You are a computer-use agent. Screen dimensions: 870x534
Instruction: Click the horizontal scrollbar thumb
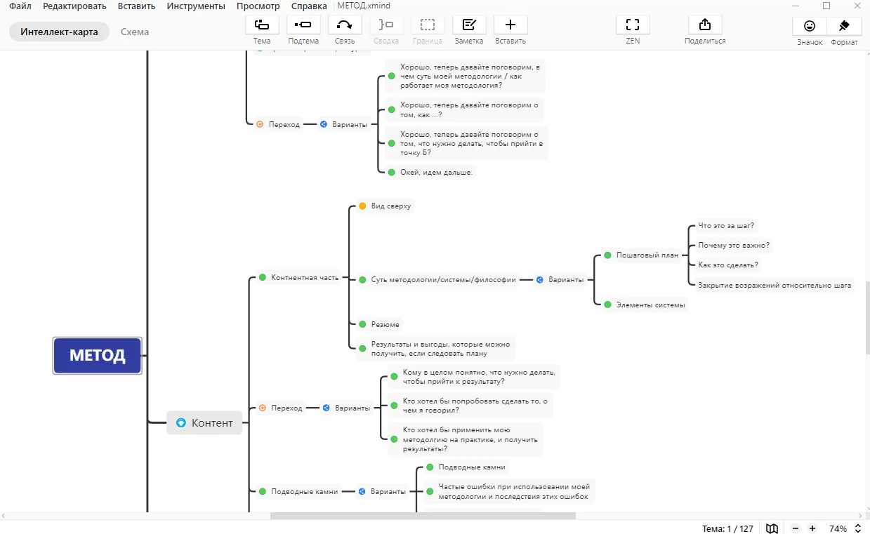tap(422, 516)
